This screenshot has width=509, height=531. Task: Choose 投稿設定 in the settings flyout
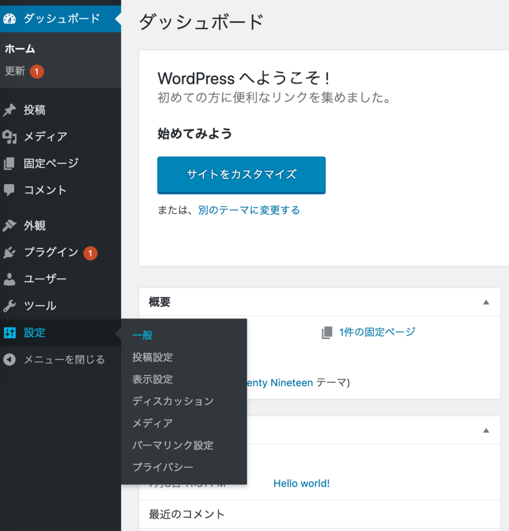tap(152, 357)
